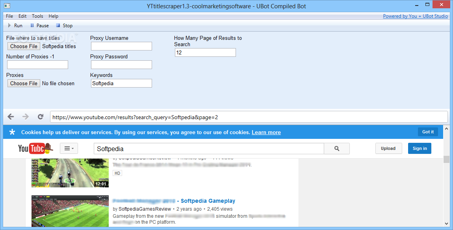The image size is (453, 230).
Task: Go back using the browser back arrow
Action: 11,117
